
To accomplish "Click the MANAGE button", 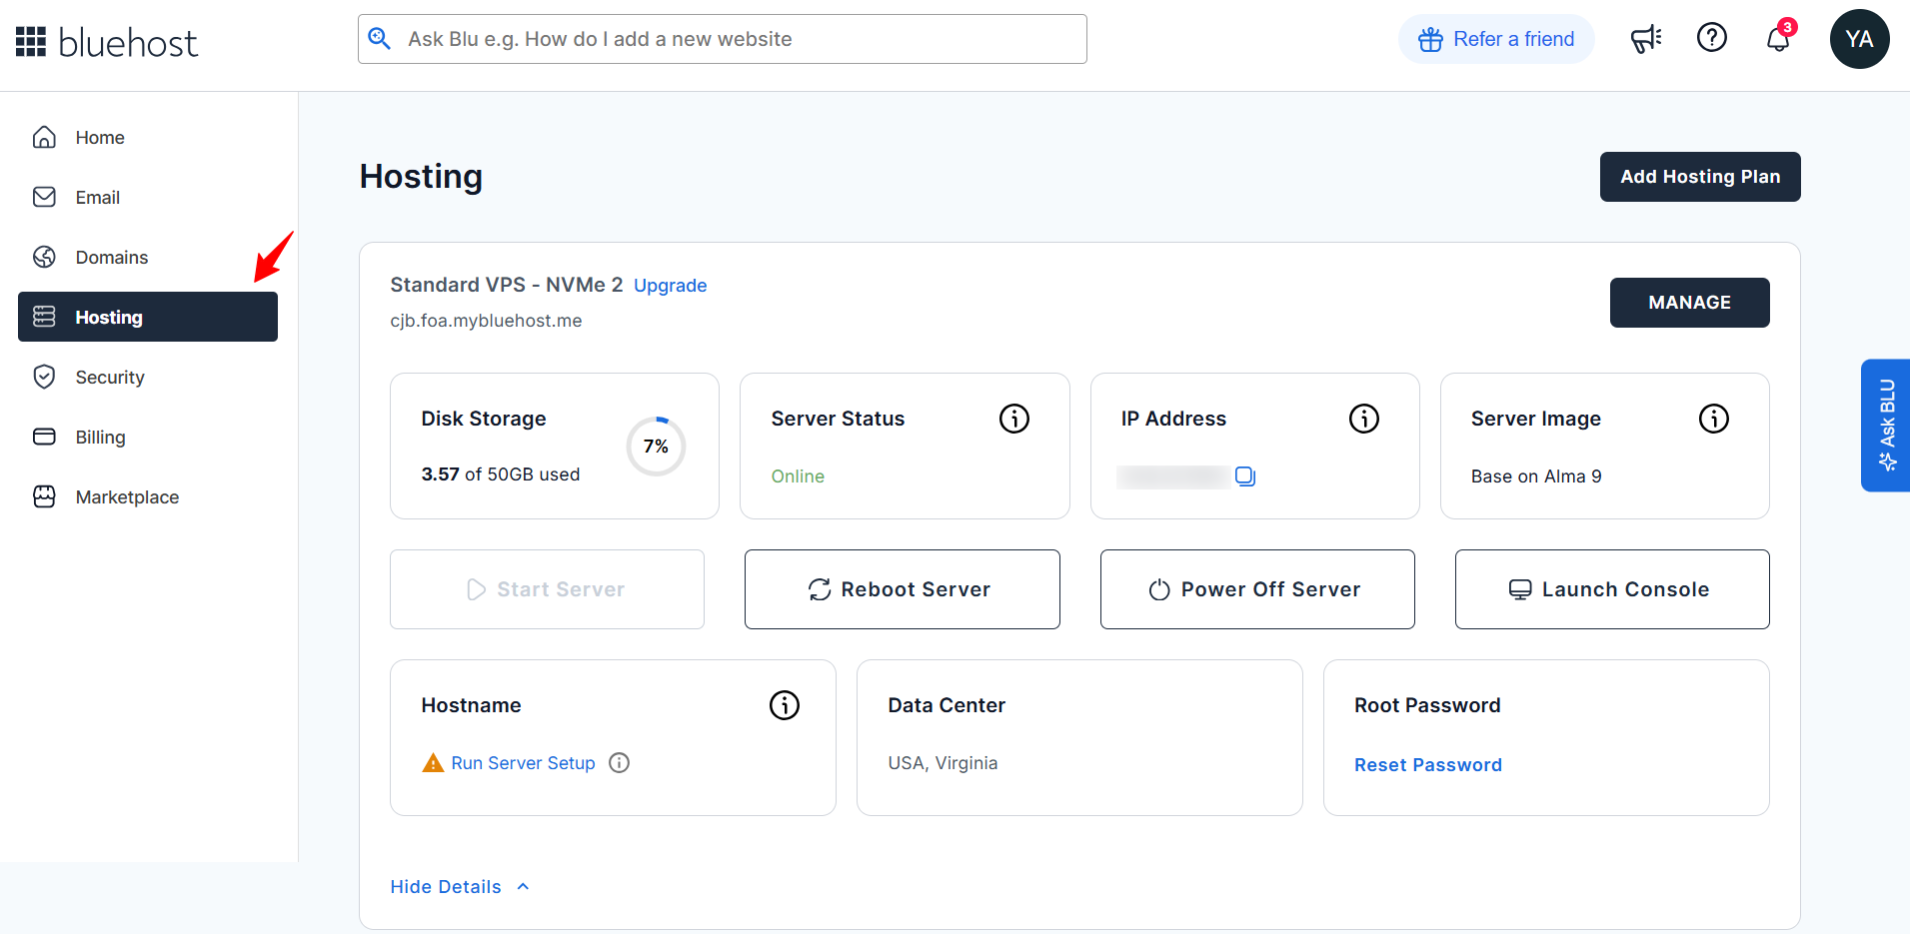I will 1689,303.
